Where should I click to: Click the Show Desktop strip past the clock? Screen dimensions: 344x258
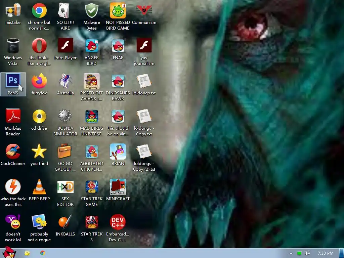click(342, 253)
